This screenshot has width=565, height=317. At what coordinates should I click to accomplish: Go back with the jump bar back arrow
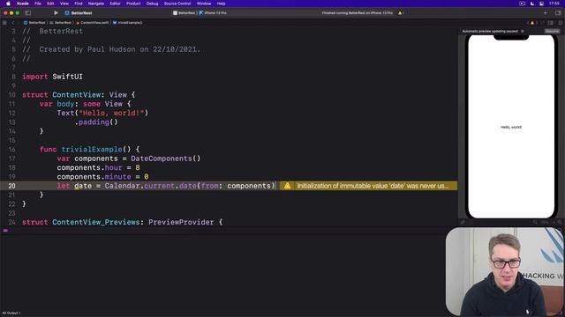click(x=13, y=23)
